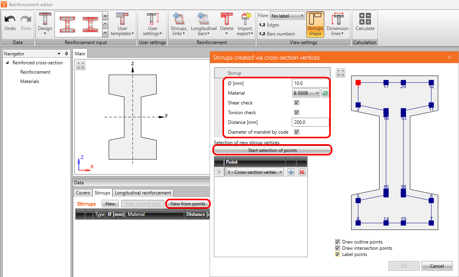Click the blue plus add point icon
This screenshot has width=459, height=277.
coord(291,172)
